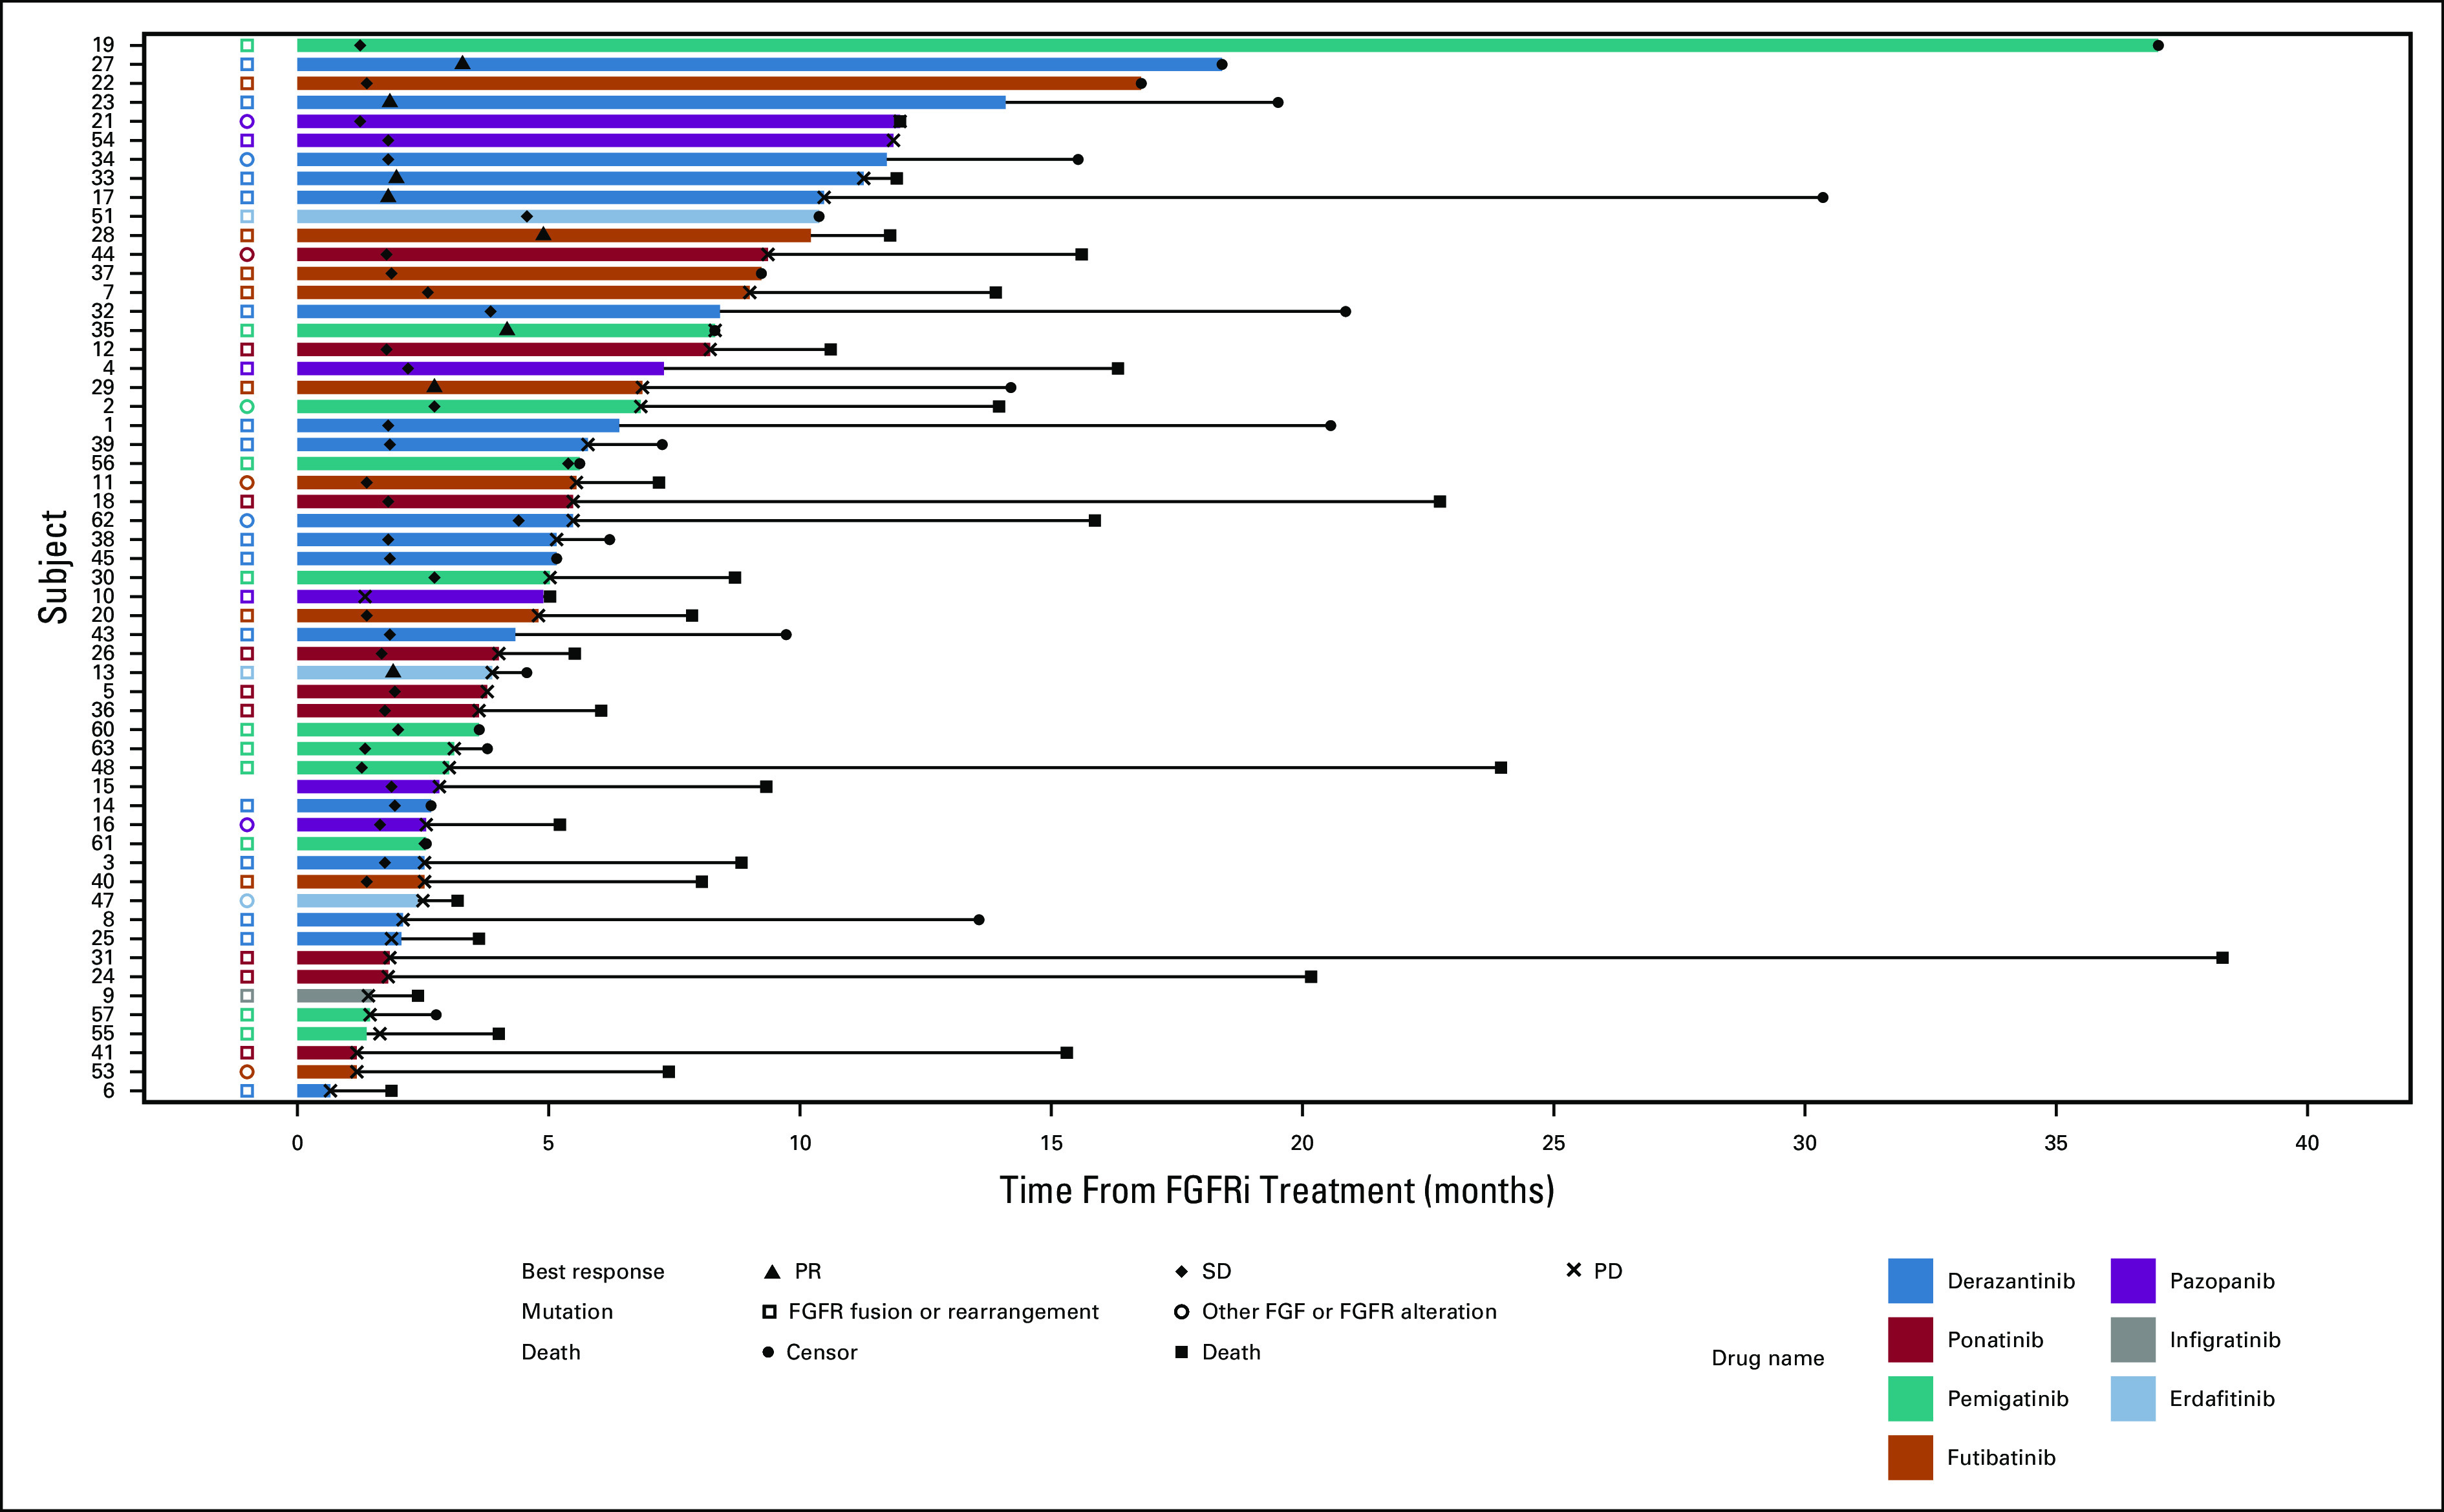Select the death square ending subject 41's line
The height and width of the screenshot is (1512, 2444).
click(x=1067, y=1053)
